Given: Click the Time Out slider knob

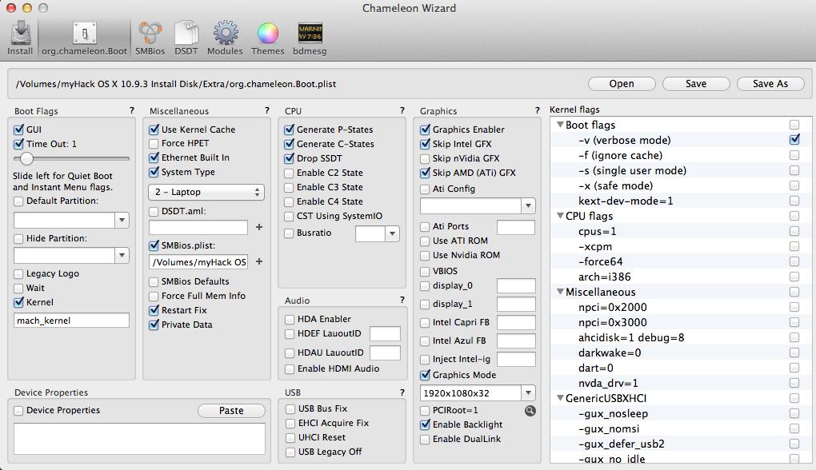Looking at the screenshot, I should [26, 158].
